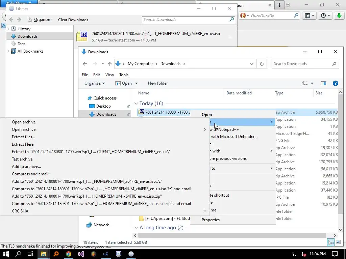Expand All Bookmarks in Library
346x259 pixels.
pos(8,51)
